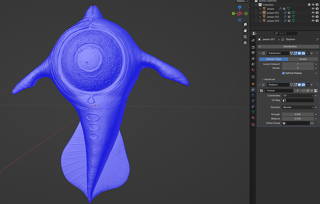This screenshot has height=204, width=320.
Task: Open the Scene properties tab
Action: click(253, 64)
